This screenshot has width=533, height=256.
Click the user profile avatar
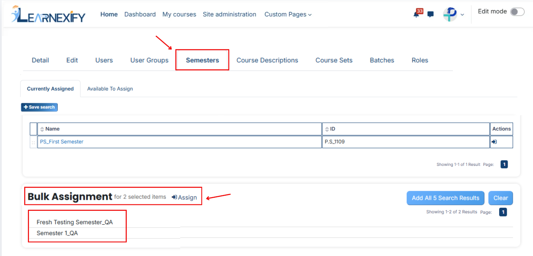click(x=450, y=14)
